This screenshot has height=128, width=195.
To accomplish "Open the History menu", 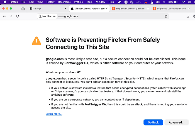I will (50, 2).
